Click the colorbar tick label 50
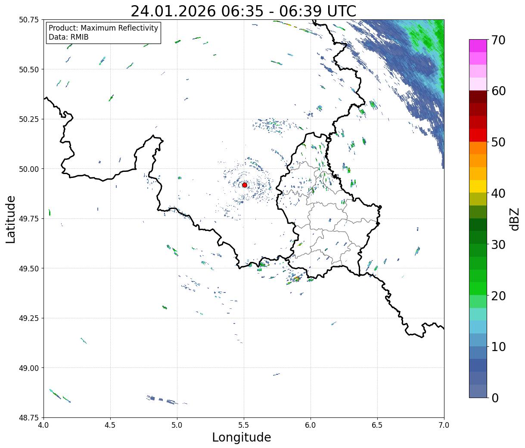Screen dimensions: 525x448 498,142
